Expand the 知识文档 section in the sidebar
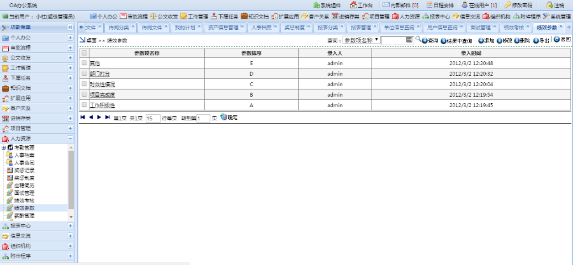Screen dimensions: 573x265 (x=70, y=88)
